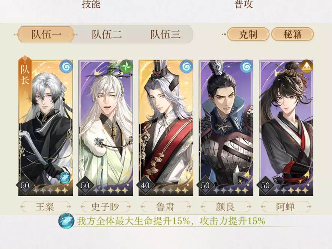This screenshot has width=332, height=249.
Task: Select the 队伍一 team tab
Action: [46, 34]
